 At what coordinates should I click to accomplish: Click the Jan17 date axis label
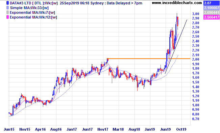[x=72, y=129]
